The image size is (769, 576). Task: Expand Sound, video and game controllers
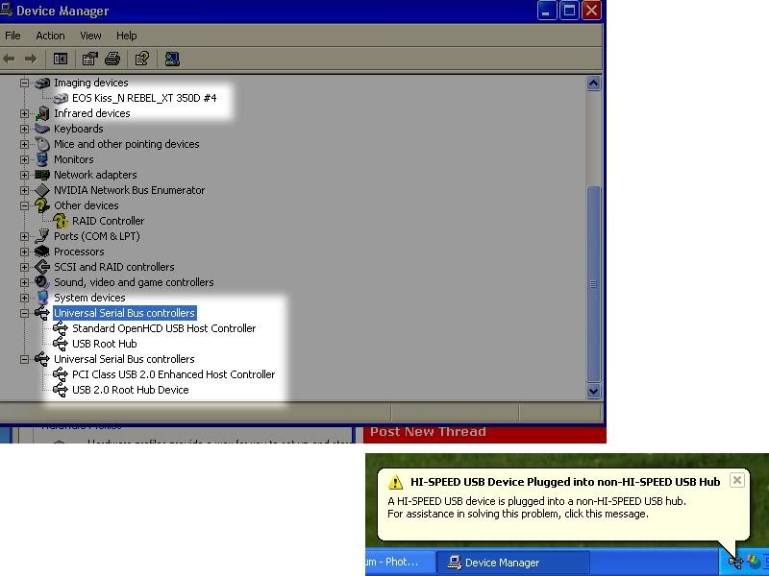click(x=24, y=282)
